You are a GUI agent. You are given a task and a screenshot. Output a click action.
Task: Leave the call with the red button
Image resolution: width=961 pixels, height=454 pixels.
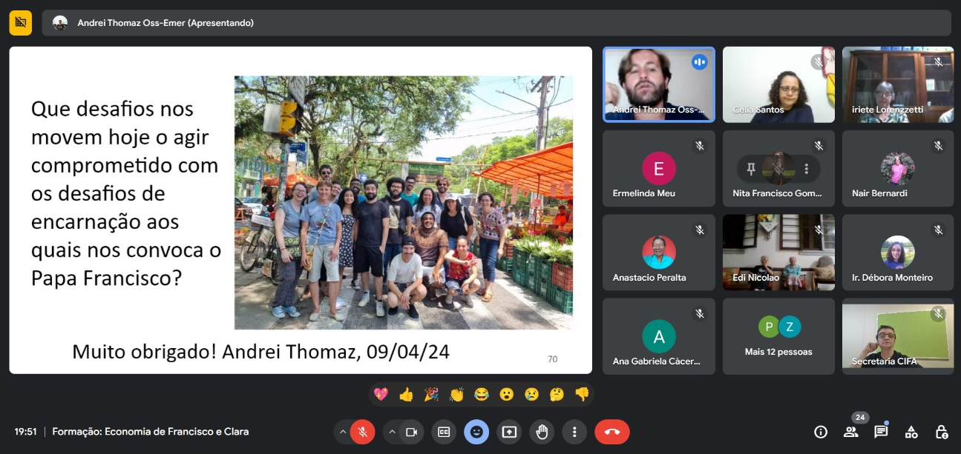click(612, 432)
